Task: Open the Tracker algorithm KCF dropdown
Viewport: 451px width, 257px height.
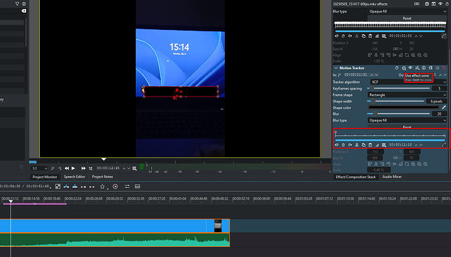Action: [409, 82]
